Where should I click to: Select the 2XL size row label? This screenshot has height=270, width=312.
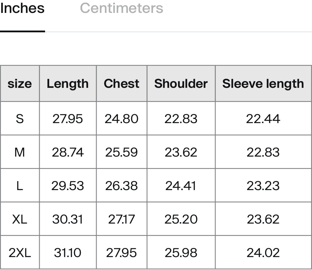20,253
